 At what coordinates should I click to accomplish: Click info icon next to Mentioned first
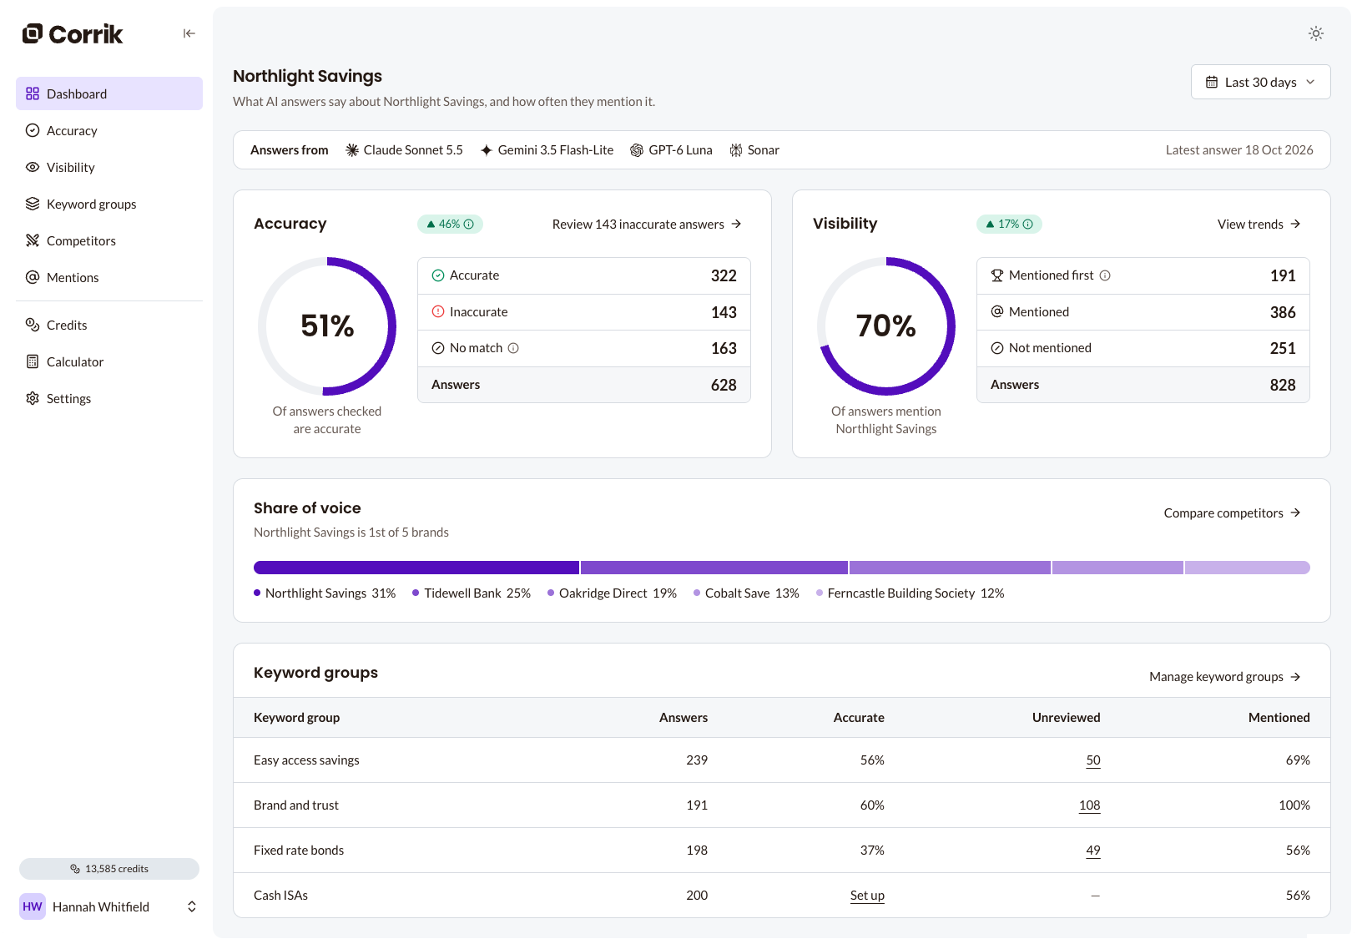[x=1105, y=275]
